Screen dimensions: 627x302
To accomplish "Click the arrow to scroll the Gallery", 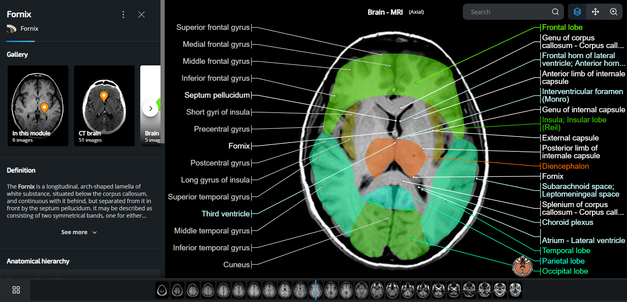I will [150, 108].
